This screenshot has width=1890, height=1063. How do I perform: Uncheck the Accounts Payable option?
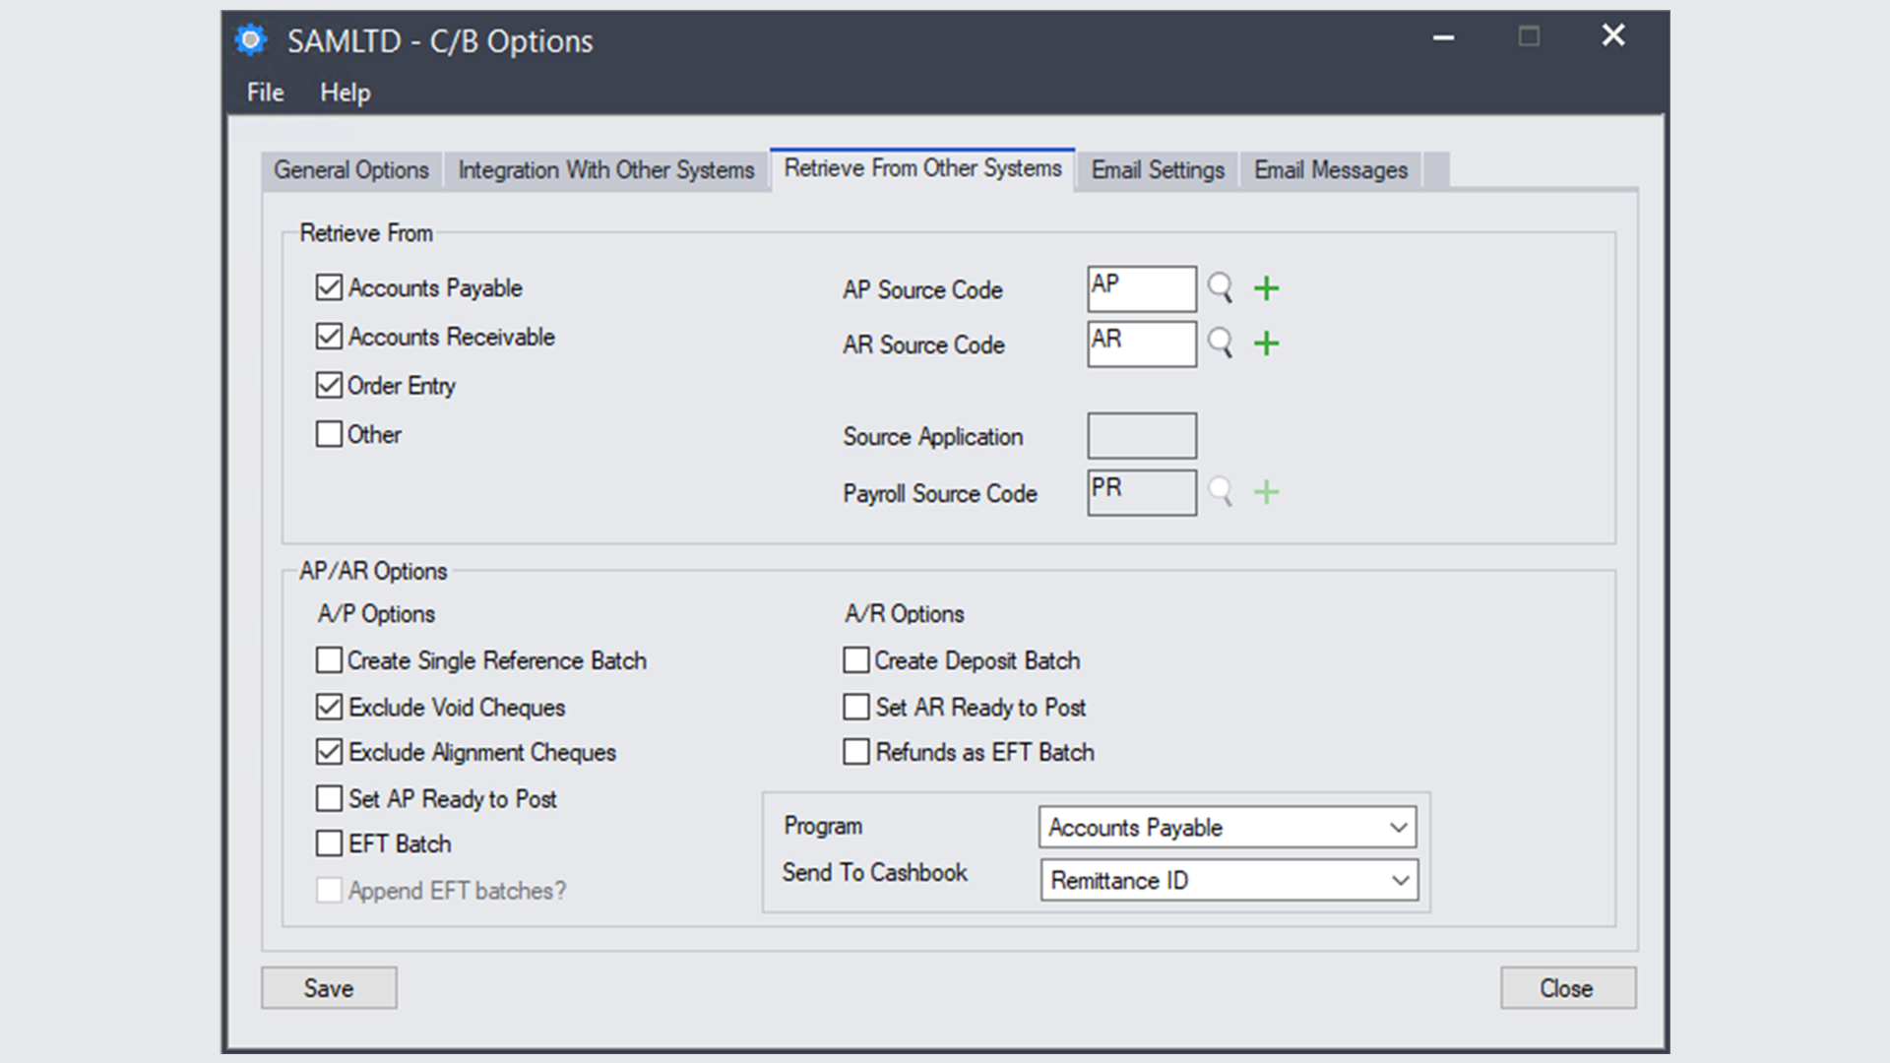pos(329,287)
